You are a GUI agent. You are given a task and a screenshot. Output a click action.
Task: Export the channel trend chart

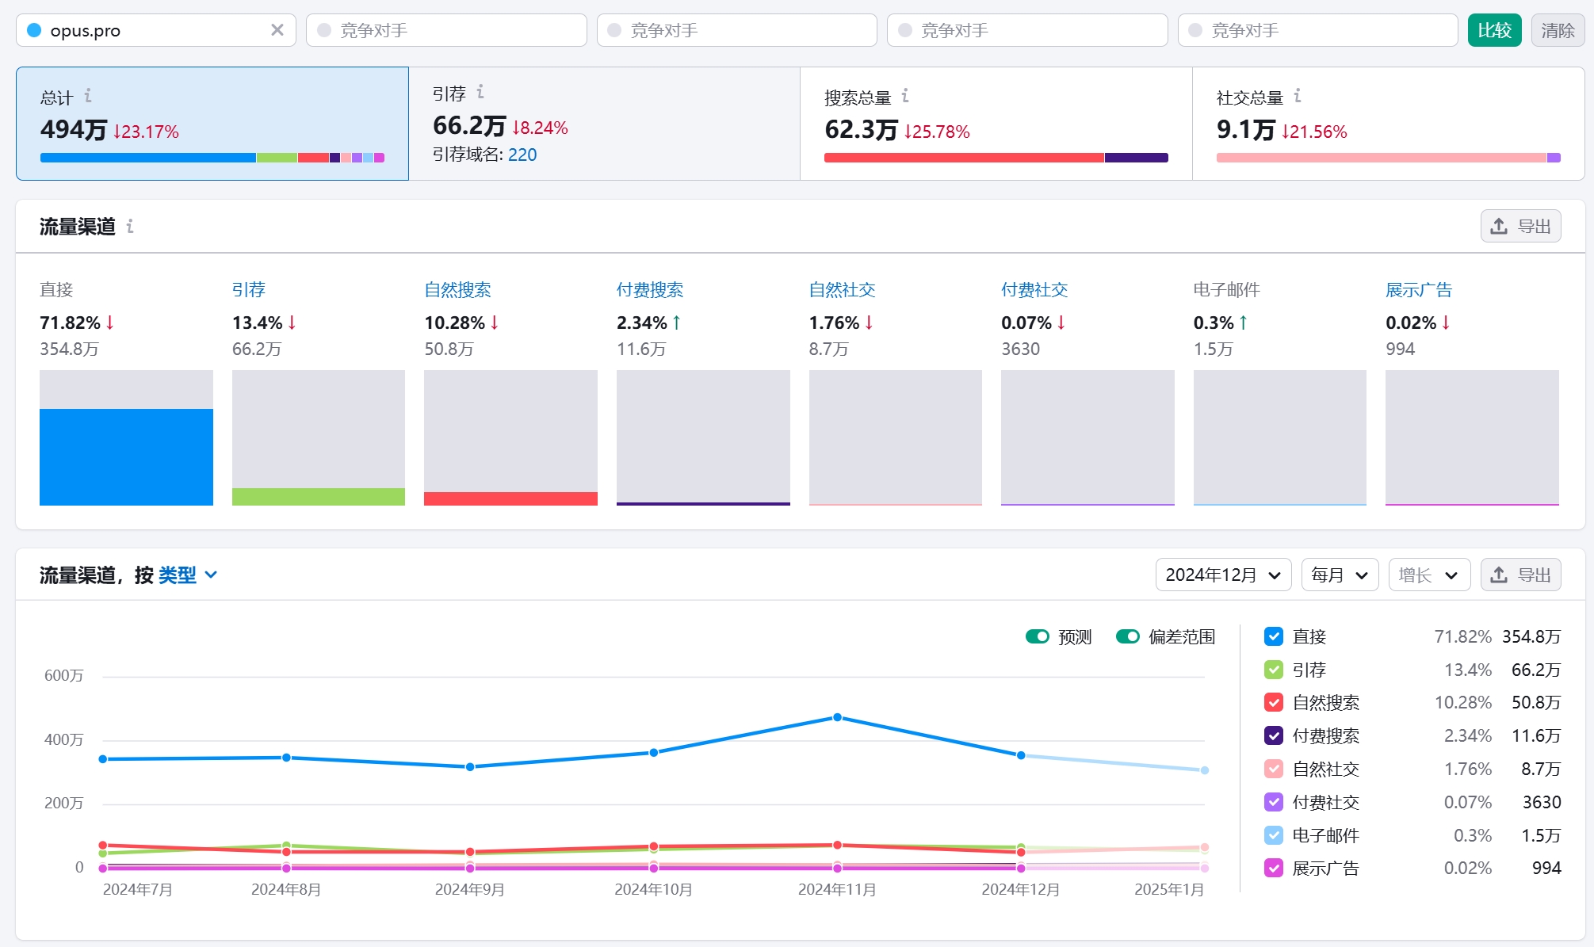coord(1520,575)
